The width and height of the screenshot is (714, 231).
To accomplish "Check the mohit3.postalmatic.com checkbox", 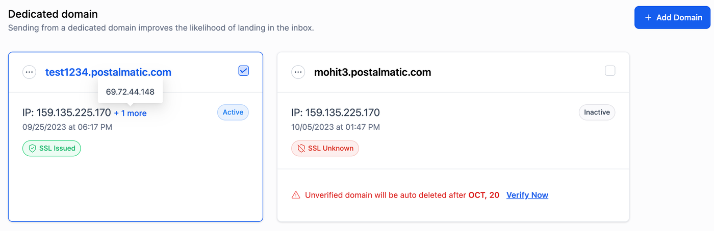I will [x=610, y=71].
